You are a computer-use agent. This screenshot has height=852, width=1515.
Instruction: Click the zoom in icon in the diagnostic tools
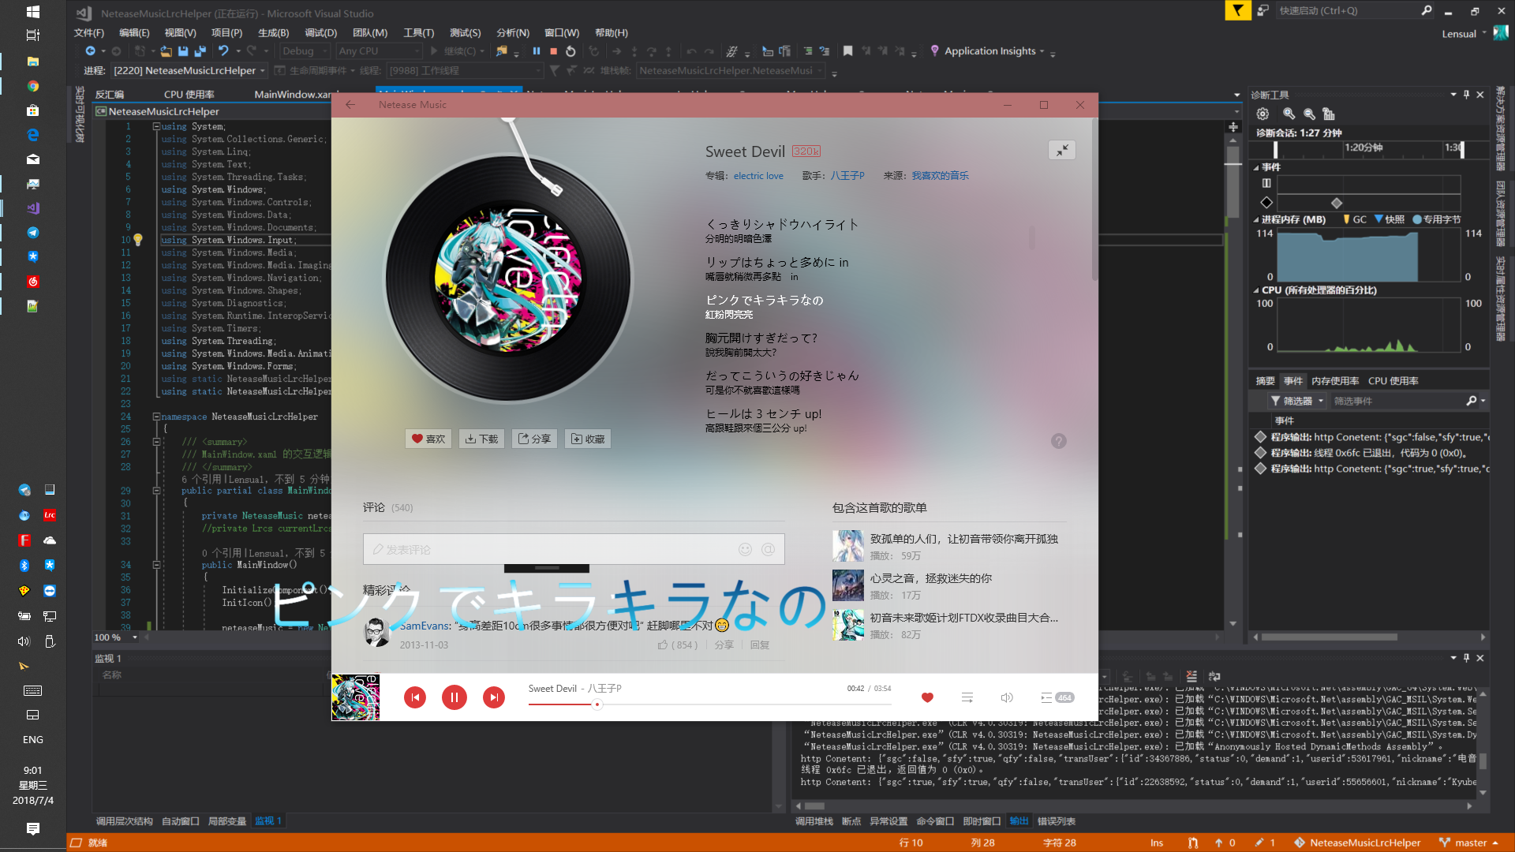1289,114
